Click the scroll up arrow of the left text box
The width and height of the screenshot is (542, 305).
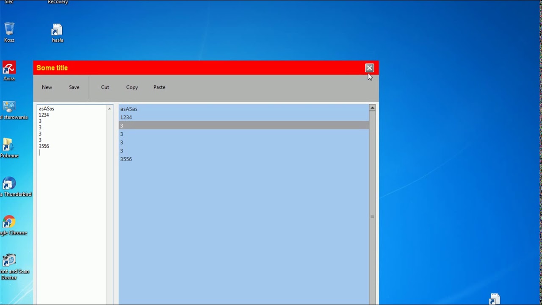tap(109, 109)
